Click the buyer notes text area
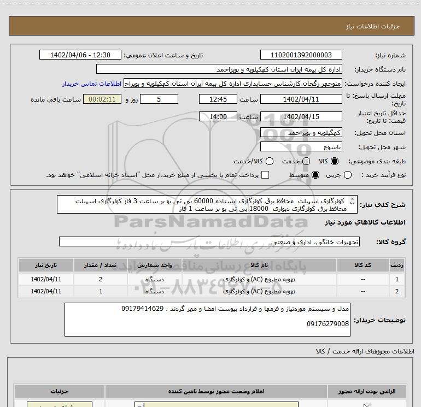 pyautogui.click(x=207, y=320)
